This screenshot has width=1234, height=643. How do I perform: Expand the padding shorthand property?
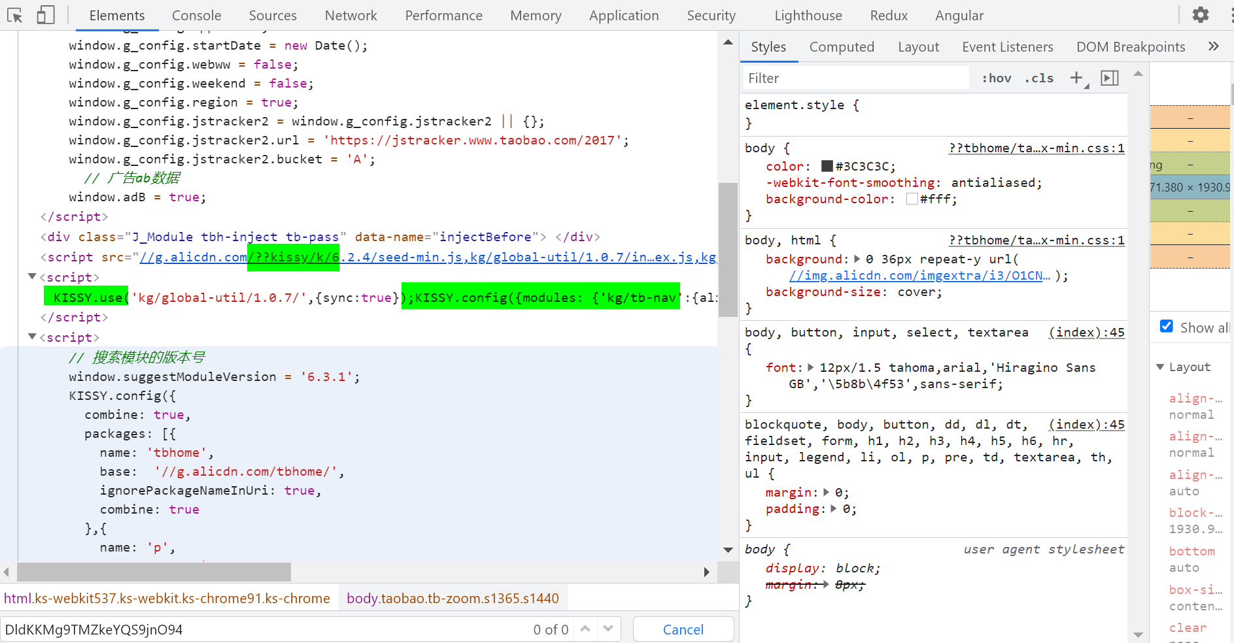(834, 508)
